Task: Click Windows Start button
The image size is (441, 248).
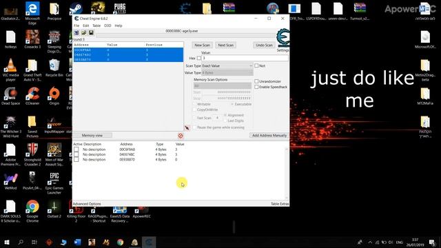Action: point(7,242)
